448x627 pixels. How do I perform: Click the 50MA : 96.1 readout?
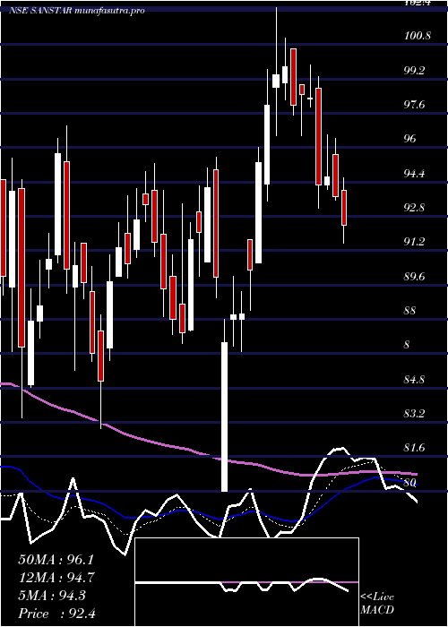pyautogui.click(x=56, y=560)
